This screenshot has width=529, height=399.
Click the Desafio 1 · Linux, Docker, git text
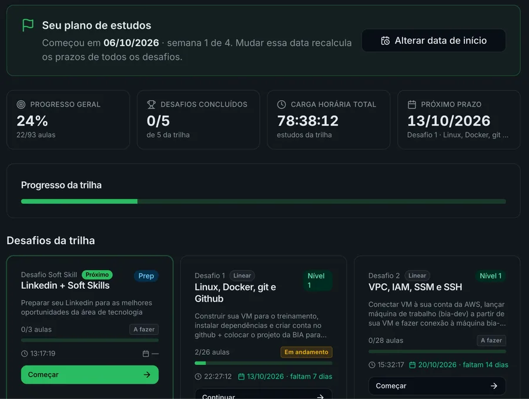[x=458, y=135]
